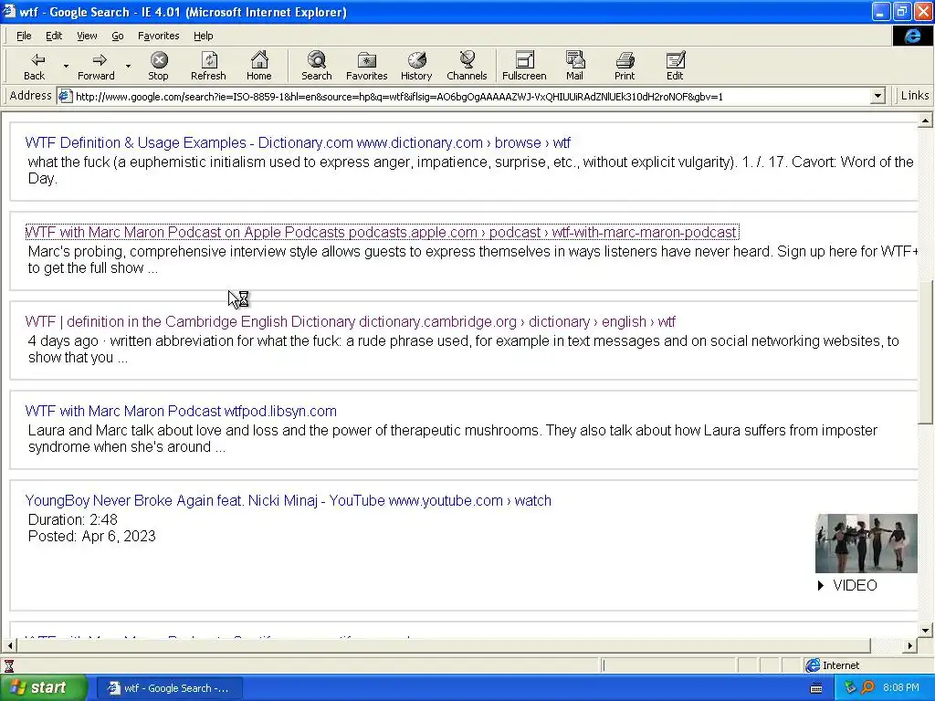Click the magnifier icon in the system tray
Image resolution: width=935 pixels, height=701 pixels.
pyautogui.click(x=867, y=688)
